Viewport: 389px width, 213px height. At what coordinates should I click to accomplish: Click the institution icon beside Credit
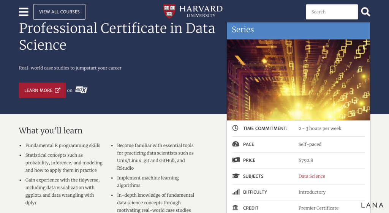(x=235, y=208)
